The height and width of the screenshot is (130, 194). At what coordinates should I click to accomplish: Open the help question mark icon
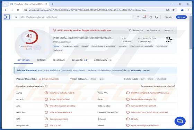(150, 17)
